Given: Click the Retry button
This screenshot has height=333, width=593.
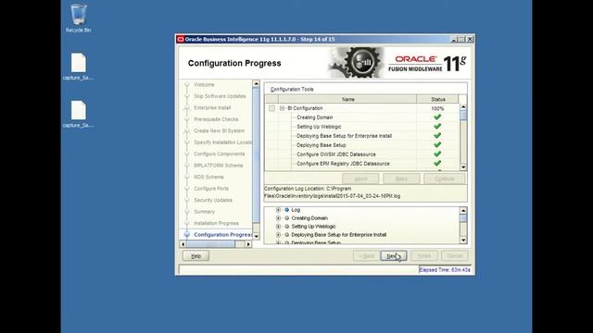Looking at the screenshot, I should click(401, 179).
